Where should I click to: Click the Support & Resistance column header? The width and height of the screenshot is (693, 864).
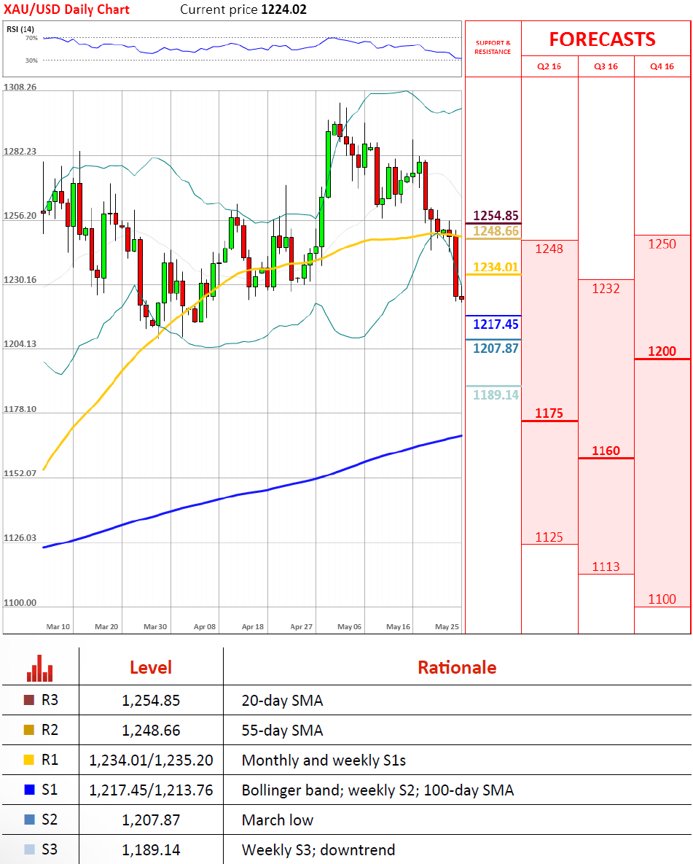point(493,47)
